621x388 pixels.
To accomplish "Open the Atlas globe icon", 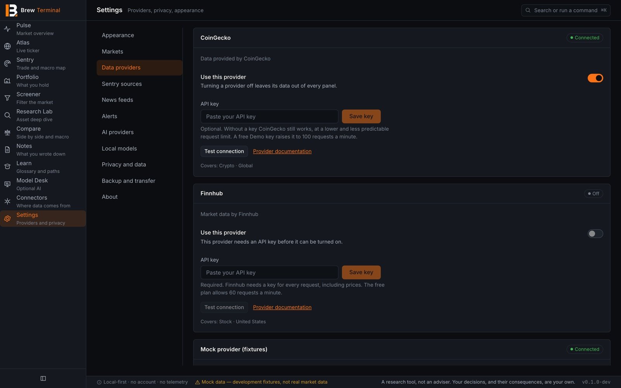I will point(7,46).
